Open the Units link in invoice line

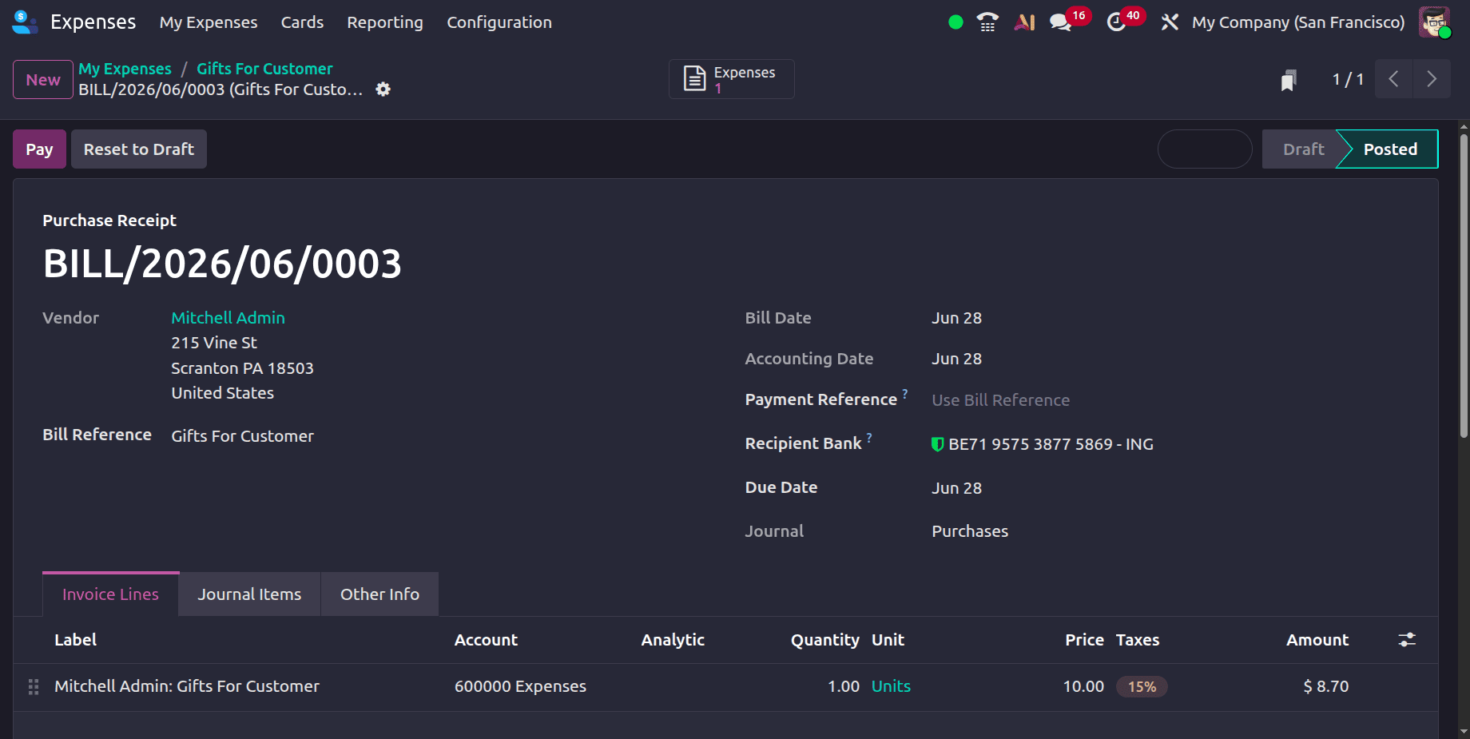tap(891, 686)
